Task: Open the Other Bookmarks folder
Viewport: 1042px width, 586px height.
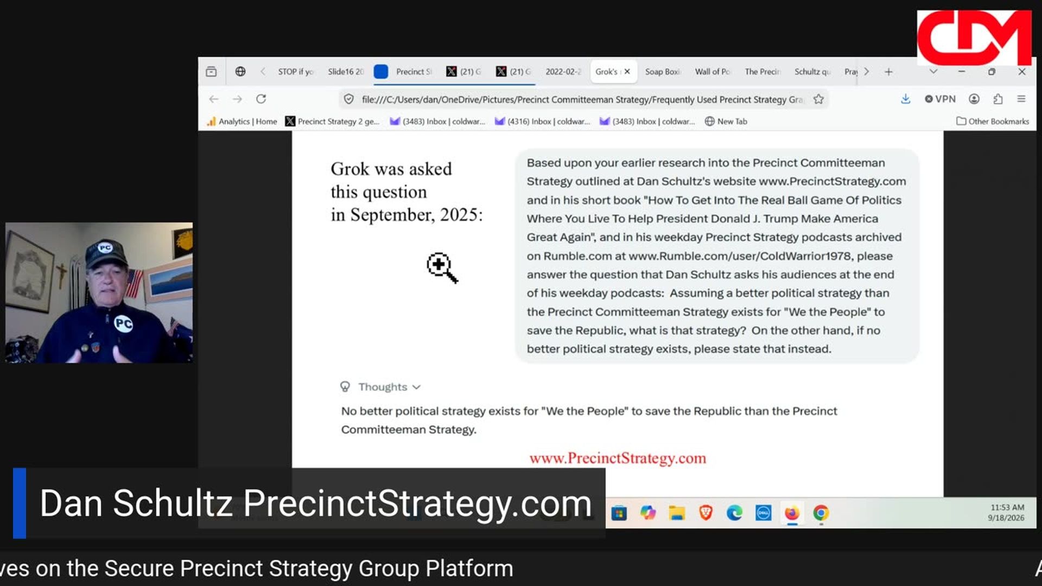Action: coord(993,122)
